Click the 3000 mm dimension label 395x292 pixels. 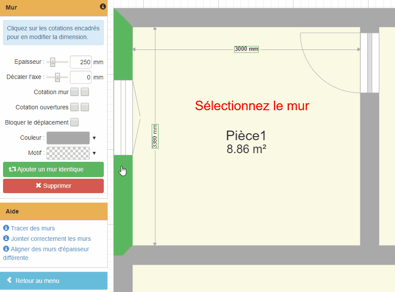click(x=247, y=49)
